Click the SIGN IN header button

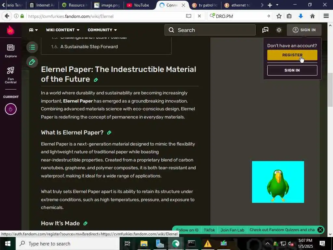point(304,30)
